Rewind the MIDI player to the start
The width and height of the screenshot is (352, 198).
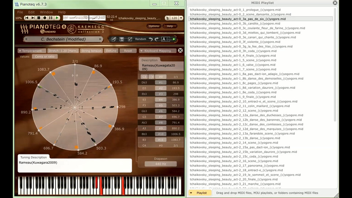click(27, 18)
